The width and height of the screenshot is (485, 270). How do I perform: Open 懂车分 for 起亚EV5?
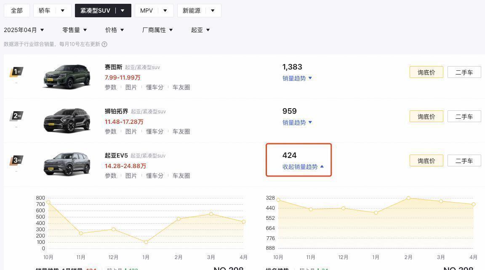155,176
